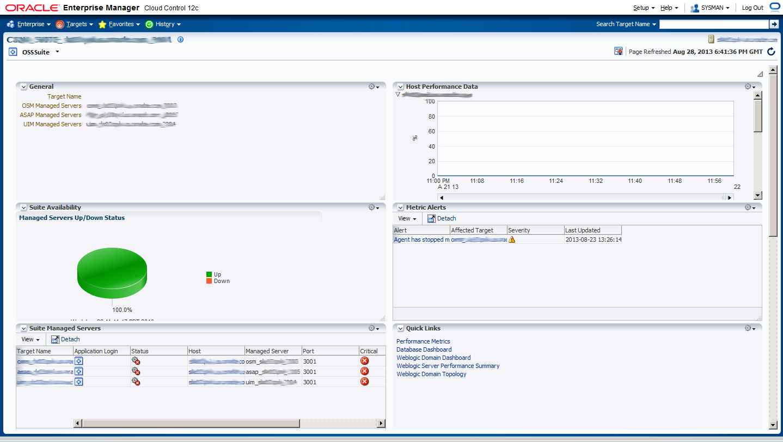Collapse the General panel

click(23, 87)
